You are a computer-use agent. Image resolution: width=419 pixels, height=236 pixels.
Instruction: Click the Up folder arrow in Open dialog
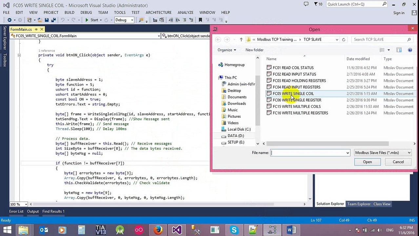click(x=241, y=39)
